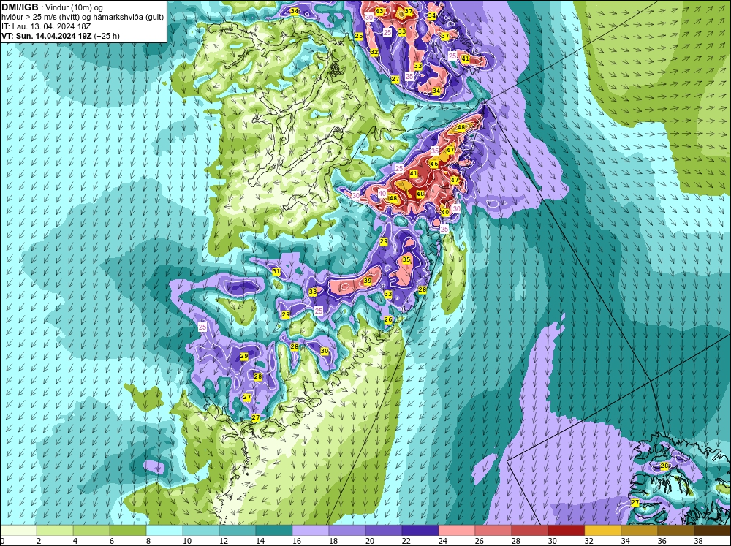The image size is (731, 546).
Task: Select the yellow gust label '32' on the map
Action: point(374,52)
